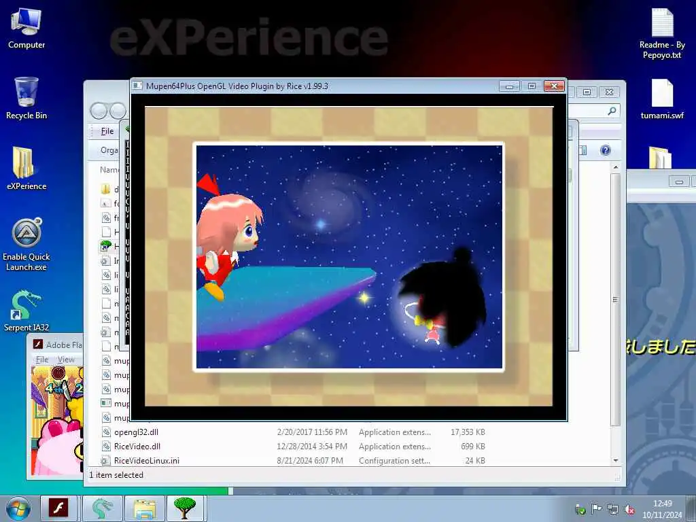Image resolution: width=696 pixels, height=522 pixels.
Task: Select RiceVideoLinux.ini file row
Action: point(293,460)
